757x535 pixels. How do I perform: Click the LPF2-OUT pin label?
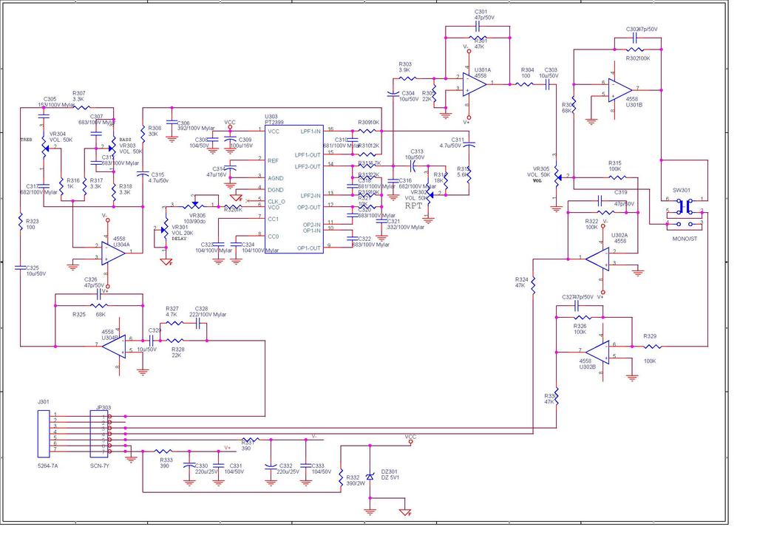click(x=308, y=166)
